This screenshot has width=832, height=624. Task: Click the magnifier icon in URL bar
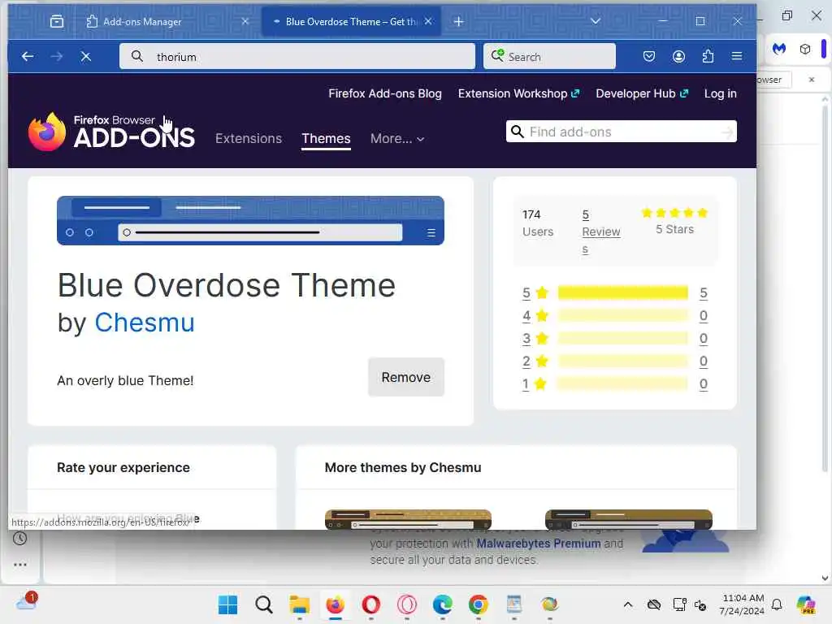tap(136, 56)
